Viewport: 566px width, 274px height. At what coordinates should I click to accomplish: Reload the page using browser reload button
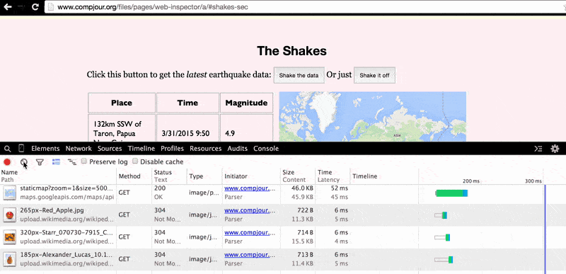pyautogui.click(x=35, y=6)
